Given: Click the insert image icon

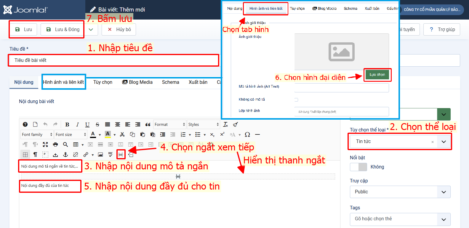Looking at the screenshot, I should [x=100, y=155].
